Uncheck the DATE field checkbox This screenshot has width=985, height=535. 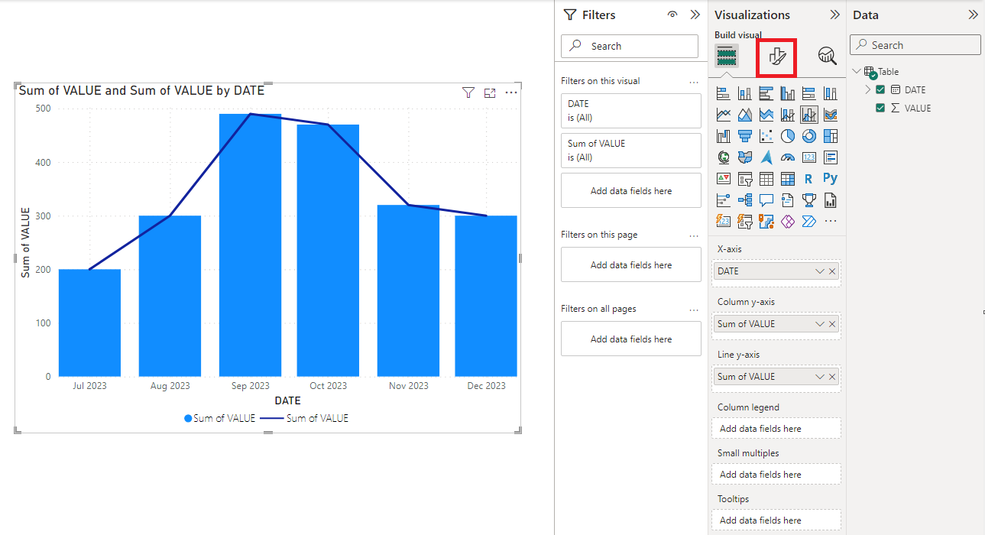tap(880, 89)
